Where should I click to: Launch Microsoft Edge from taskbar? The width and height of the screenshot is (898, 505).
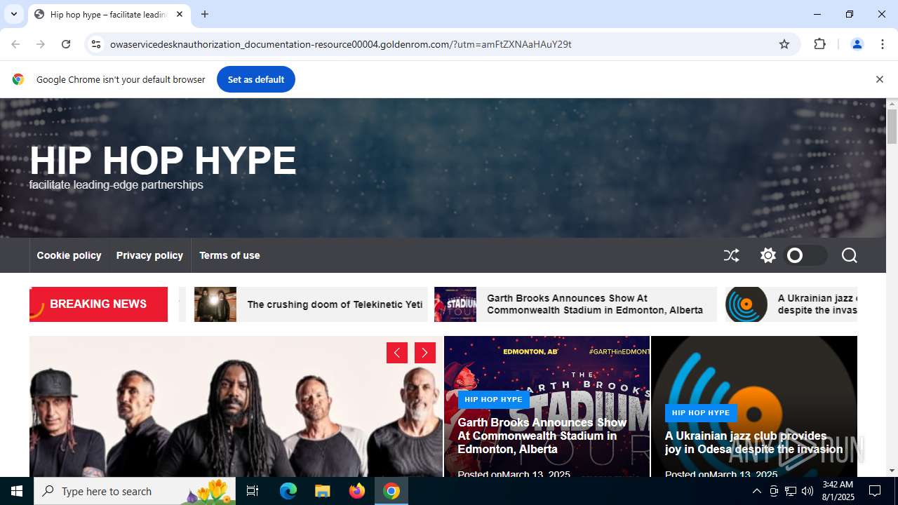click(x=288, y=491)
